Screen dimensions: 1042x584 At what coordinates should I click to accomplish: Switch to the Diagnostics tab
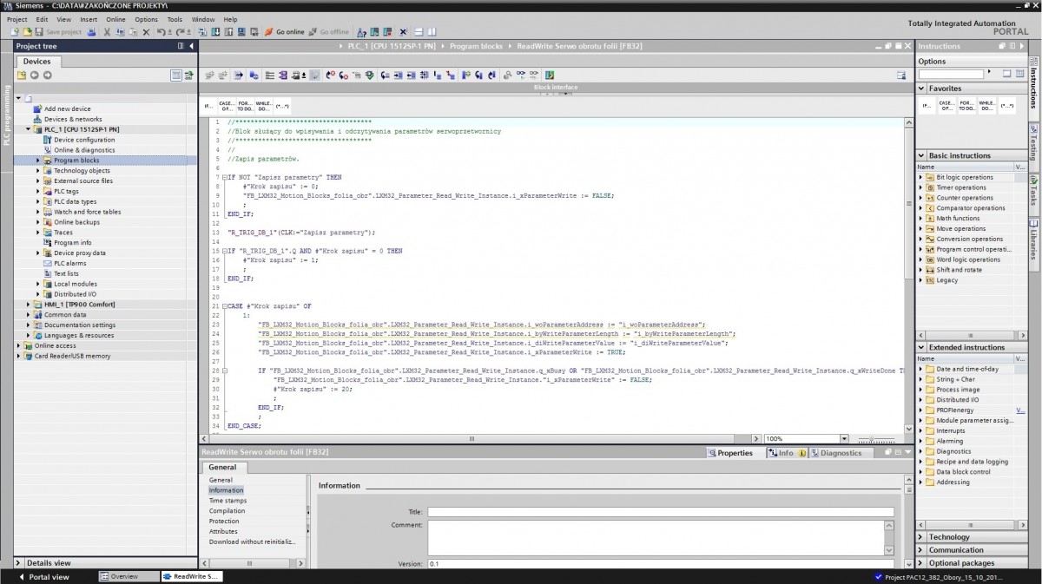click(840, 453)
